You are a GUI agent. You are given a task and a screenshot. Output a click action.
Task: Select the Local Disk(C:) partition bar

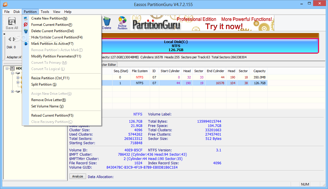pos(210,46)
